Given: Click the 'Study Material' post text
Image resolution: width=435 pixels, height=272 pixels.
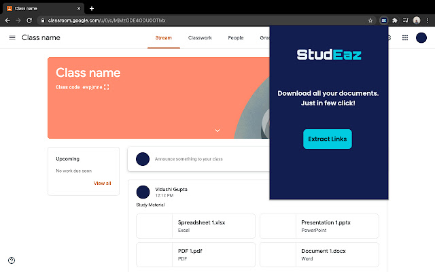Looking at the screenshot, I should tap(150, 205).
